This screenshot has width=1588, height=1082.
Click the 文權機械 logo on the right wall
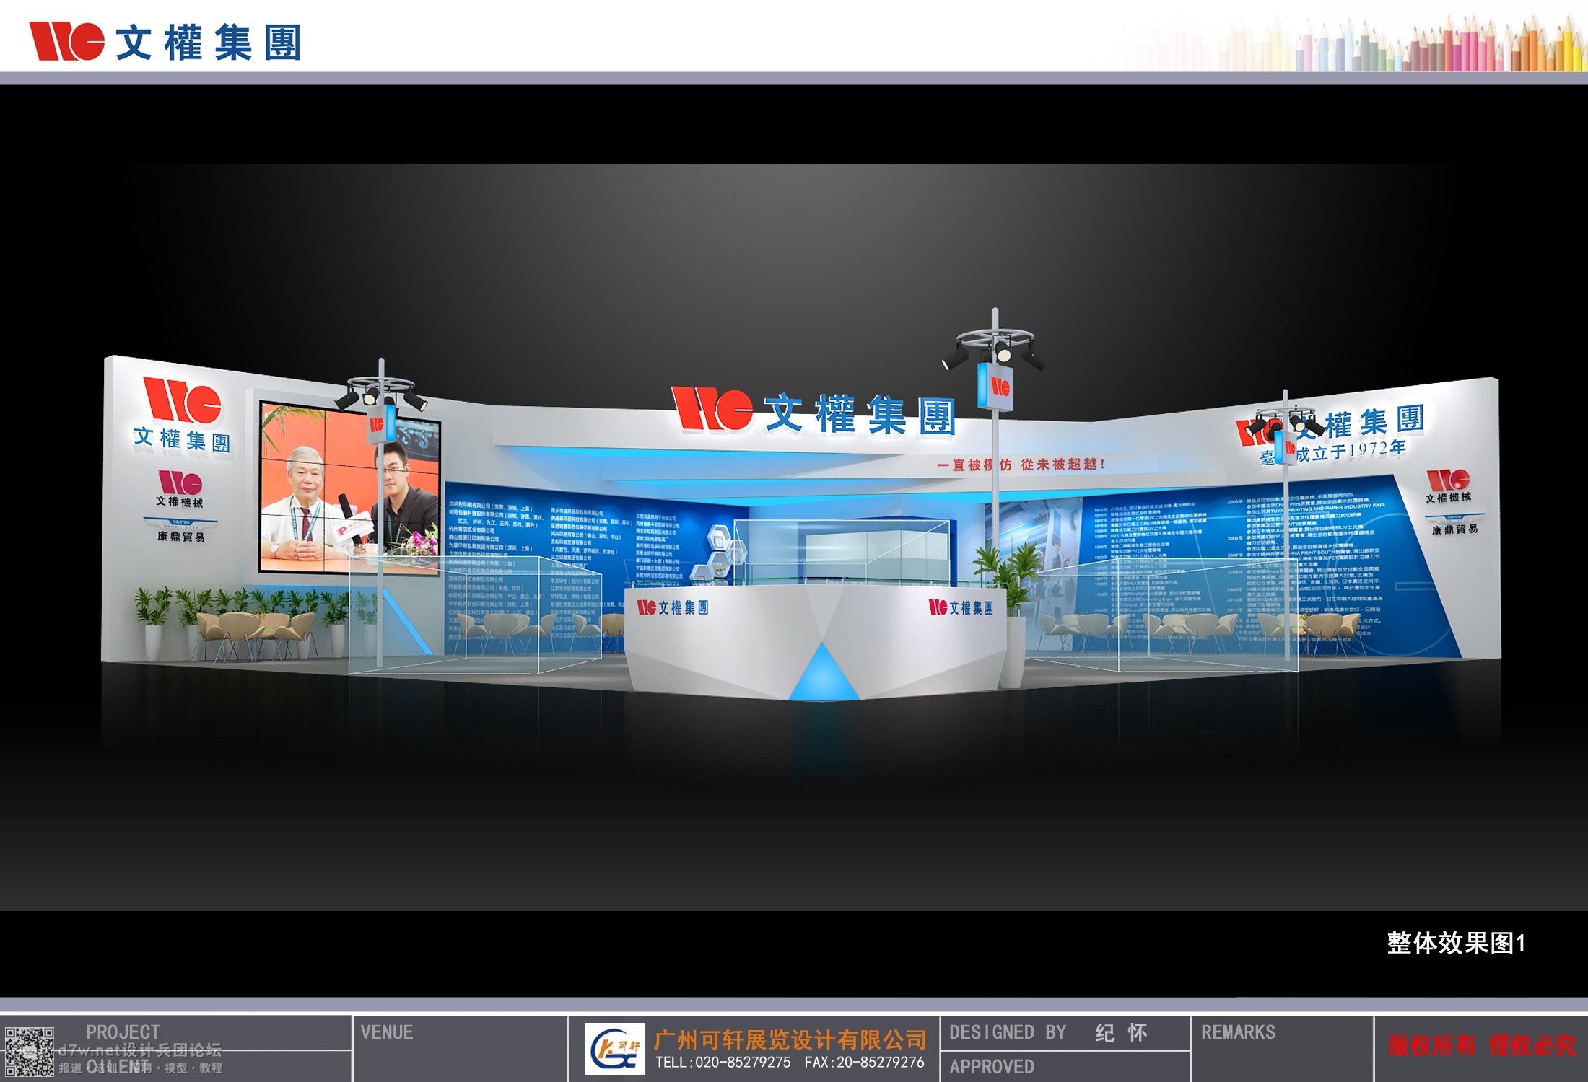click(x=1448, y=485)
